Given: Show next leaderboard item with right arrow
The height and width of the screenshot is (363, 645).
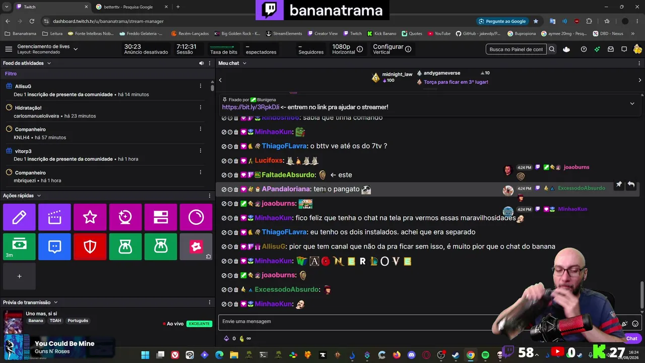Looking at the screenshot, I should [x=640, y=80].
